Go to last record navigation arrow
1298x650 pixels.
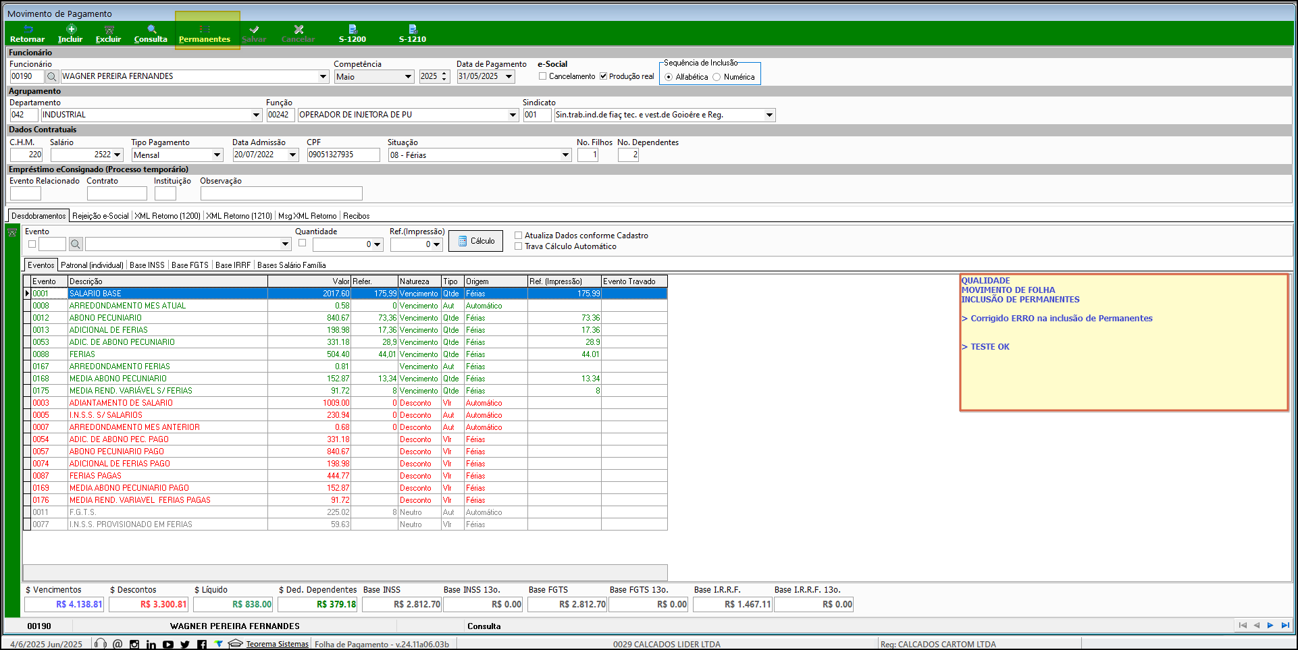pyautogui.click(x=1284, y=625)
